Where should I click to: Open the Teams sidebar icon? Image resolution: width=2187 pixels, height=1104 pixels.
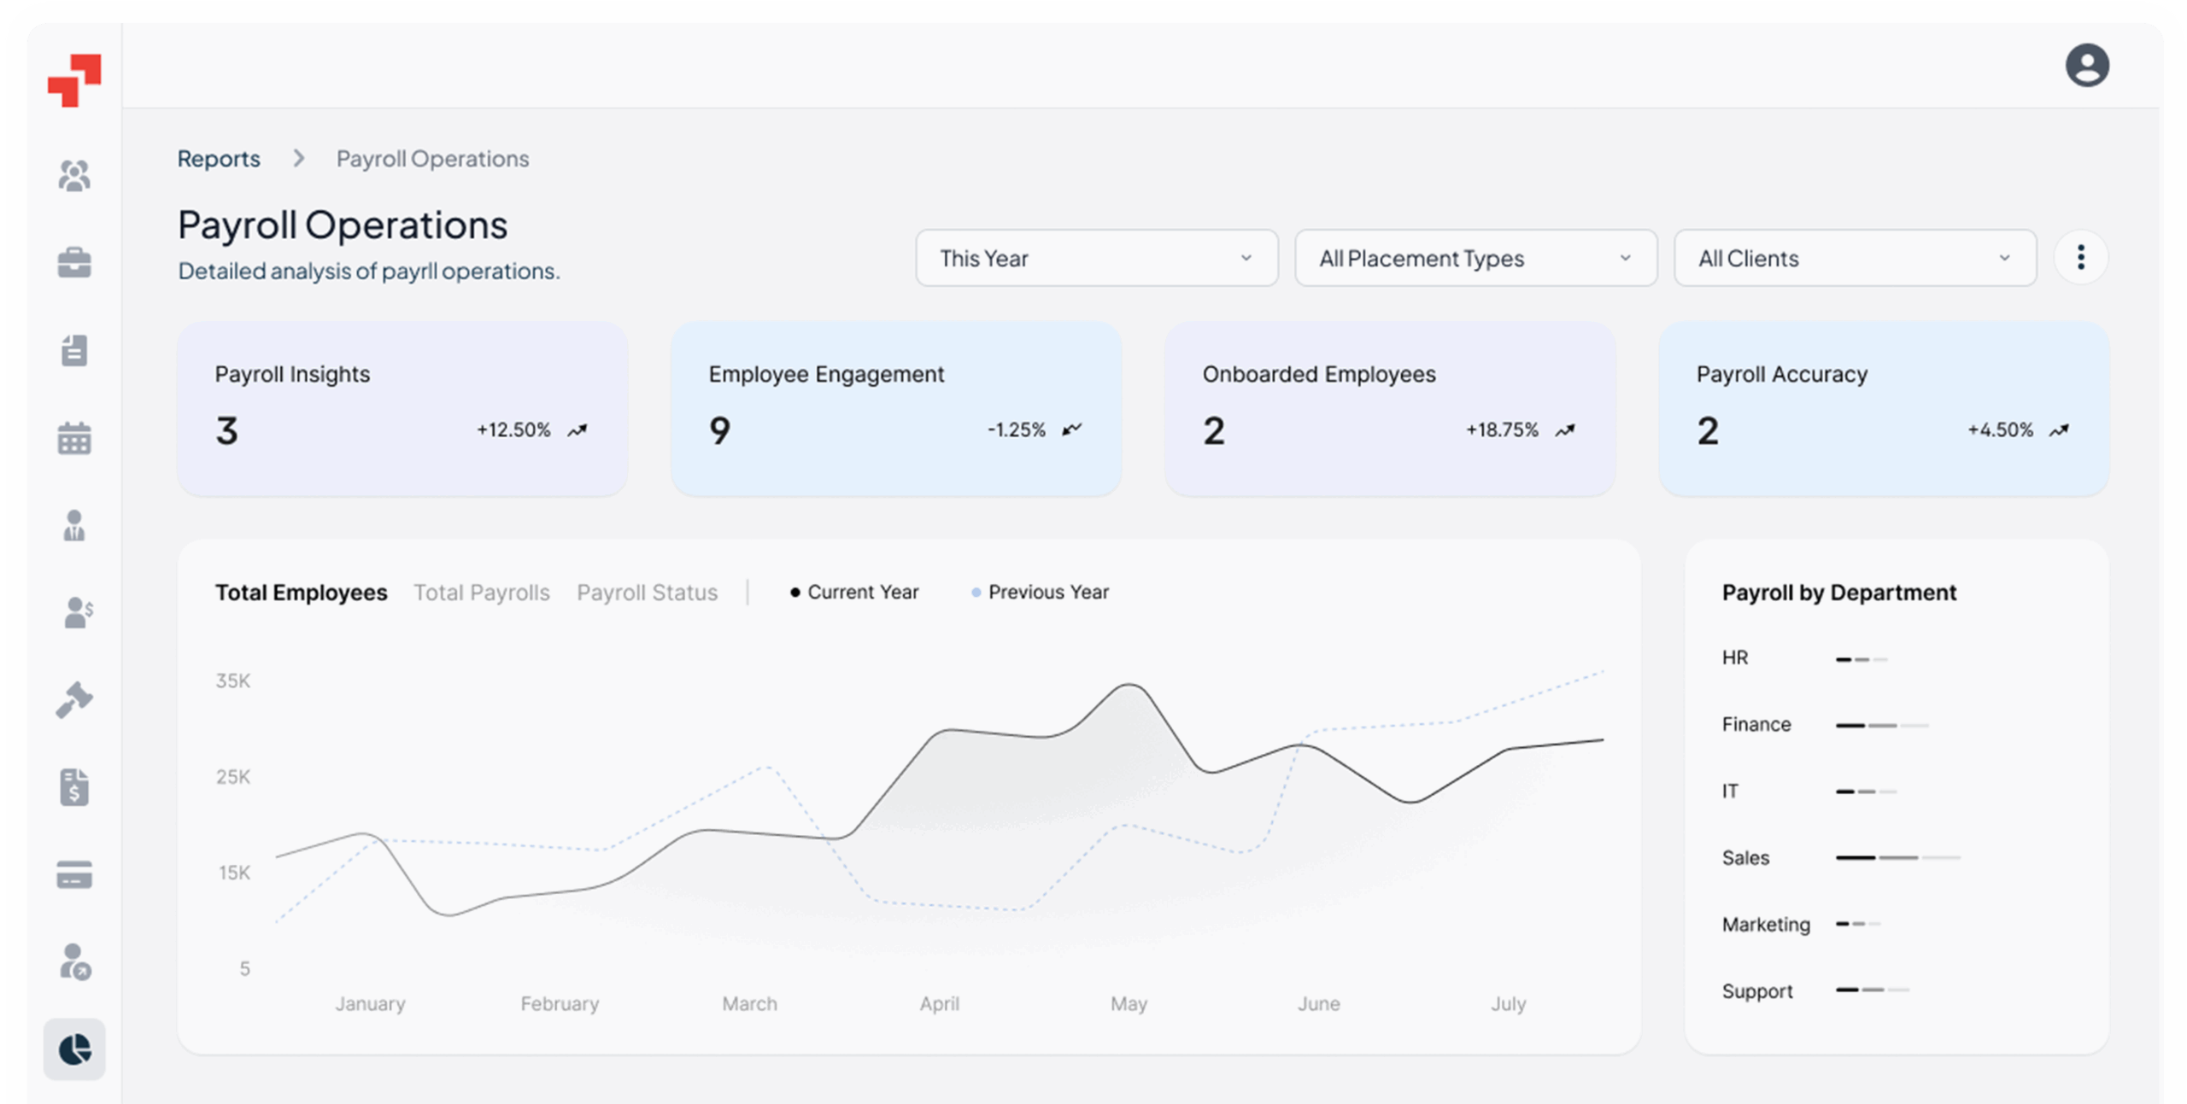(73, 175)
